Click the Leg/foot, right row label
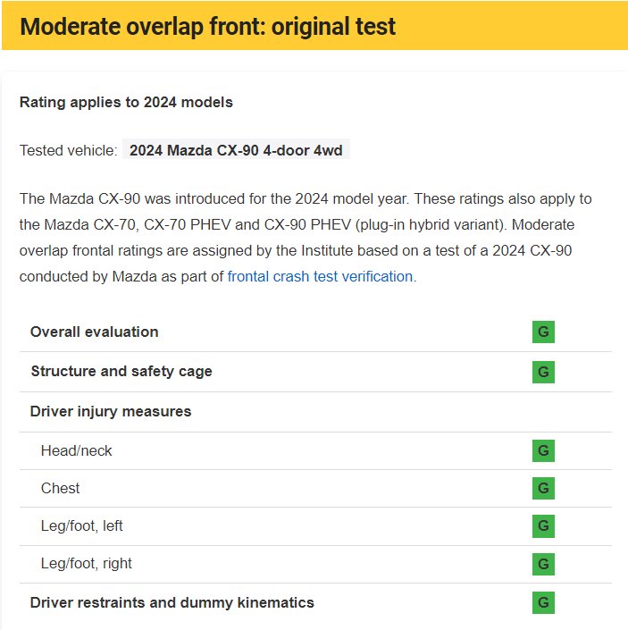The height and width of the screenshot is (630, 628). click(x=86, y=563)
